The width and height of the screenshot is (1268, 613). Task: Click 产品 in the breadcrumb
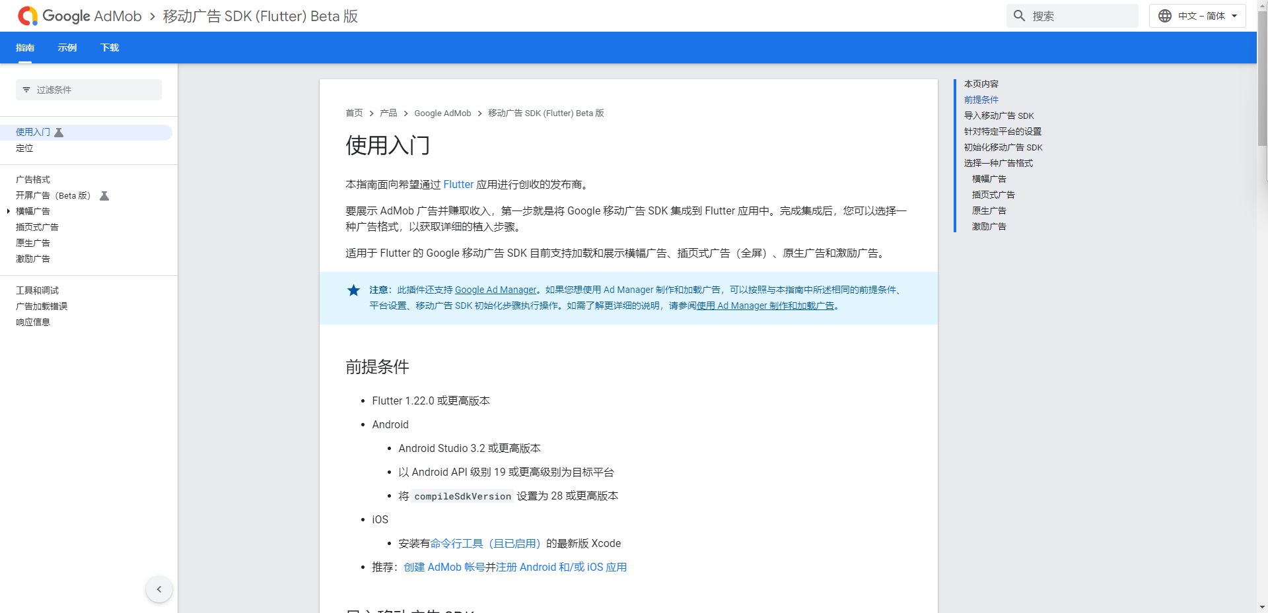388,113
